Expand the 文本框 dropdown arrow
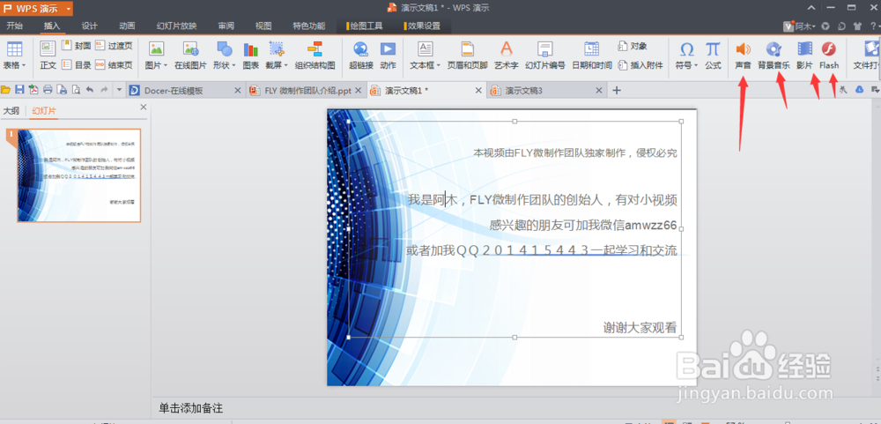 [438, 66]
